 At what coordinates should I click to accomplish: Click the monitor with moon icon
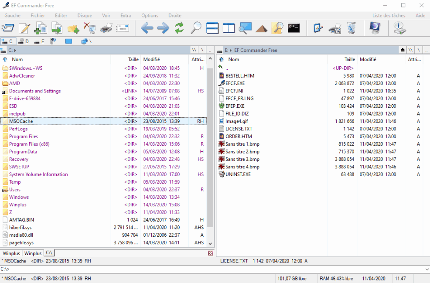(375, 28)
